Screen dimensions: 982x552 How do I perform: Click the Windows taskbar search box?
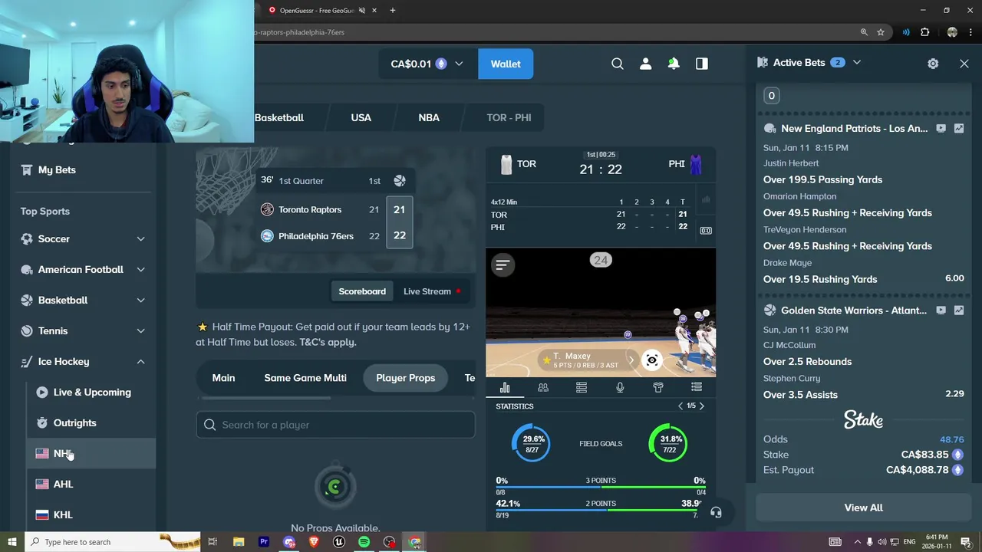coord(113,542)
